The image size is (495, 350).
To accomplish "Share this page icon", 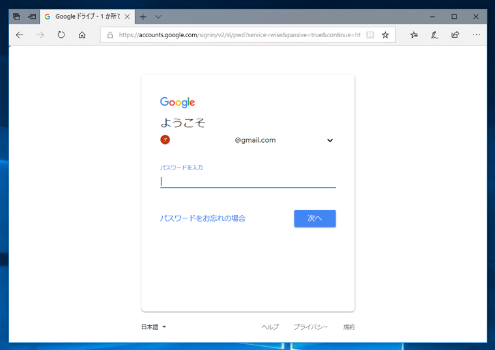I will click(x=455, y=35).
